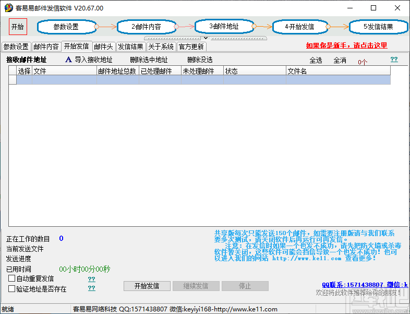Image resolution: width=410 pixels, height=314 pixels.
Task: Collapse the workflow panel using the chevron handle
Action: 206,38
